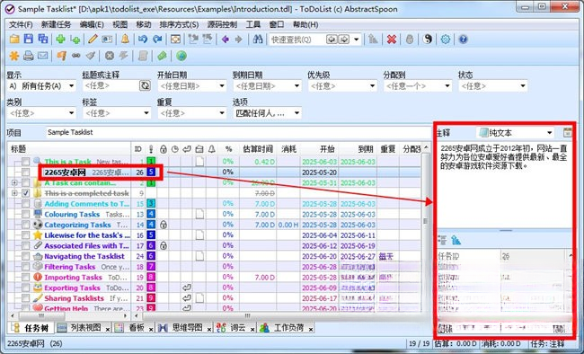Viewport: 584px width, 354px height.
Task: Click the envelope send email icon
Action: (x=43, y=56)
